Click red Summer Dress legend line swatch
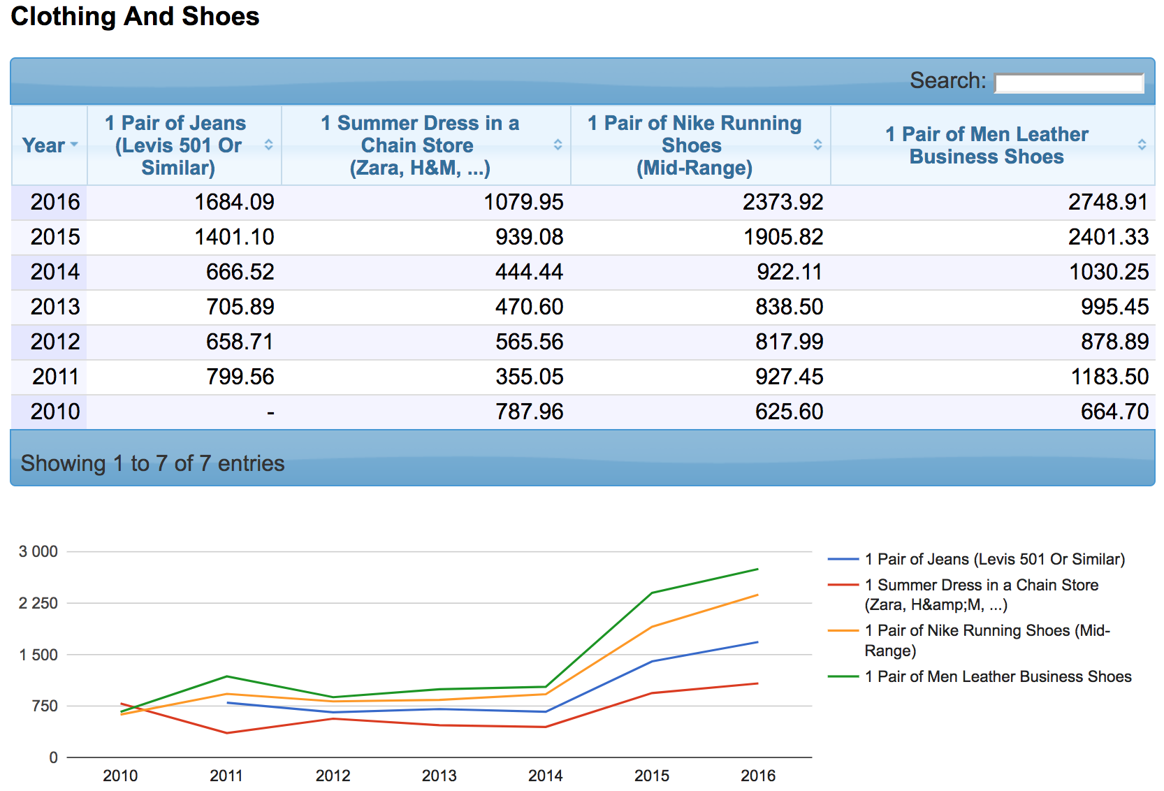The width and height of the screenshot is (1164, 791). point(843,585)
